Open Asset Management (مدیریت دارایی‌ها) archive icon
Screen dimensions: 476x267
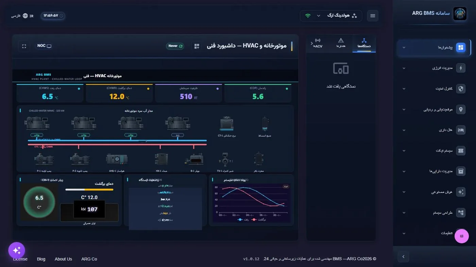click(461, 171)
